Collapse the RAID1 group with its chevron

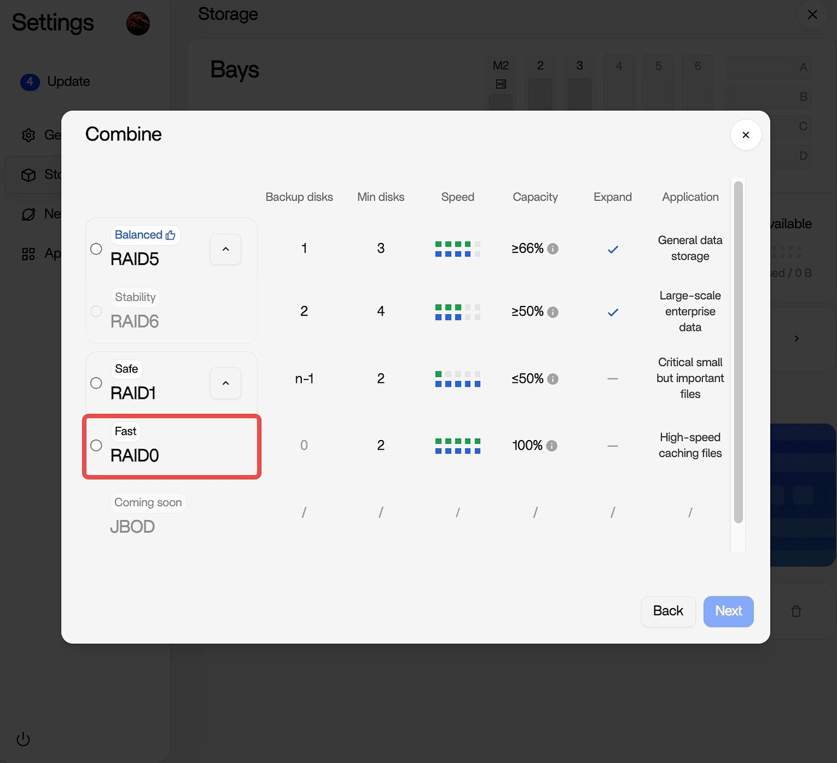pos(226,383)
